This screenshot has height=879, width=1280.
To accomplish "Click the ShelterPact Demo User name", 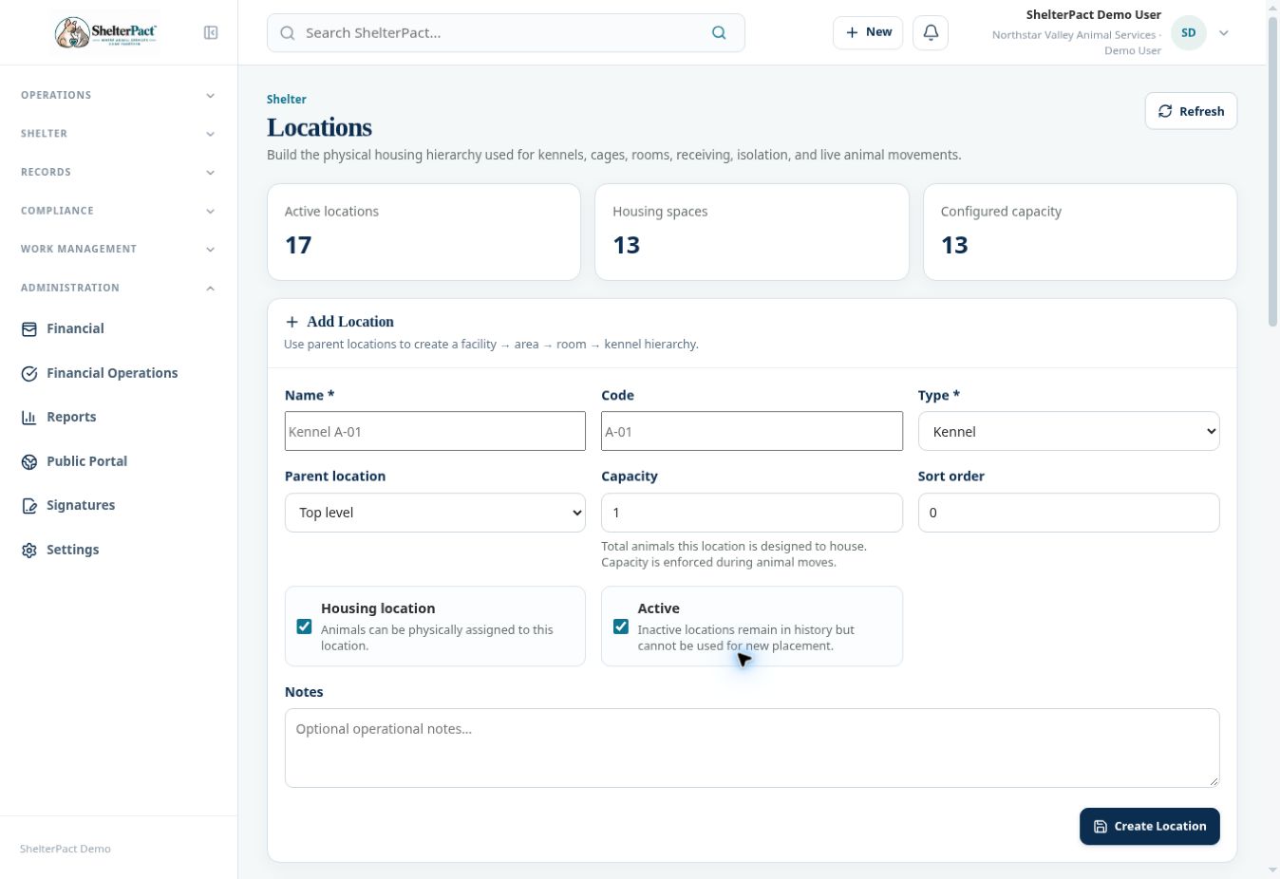I will click(x=1093, y=14).
